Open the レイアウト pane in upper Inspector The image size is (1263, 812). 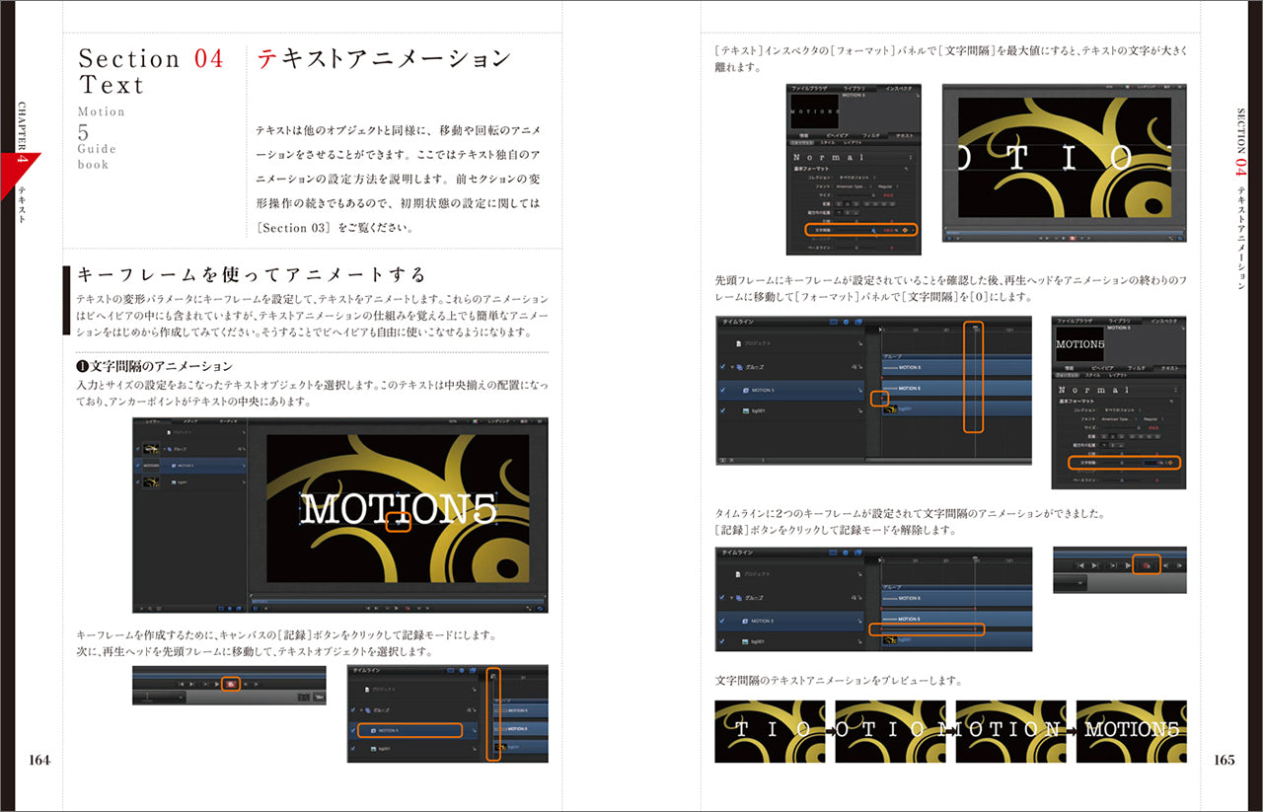853,143
